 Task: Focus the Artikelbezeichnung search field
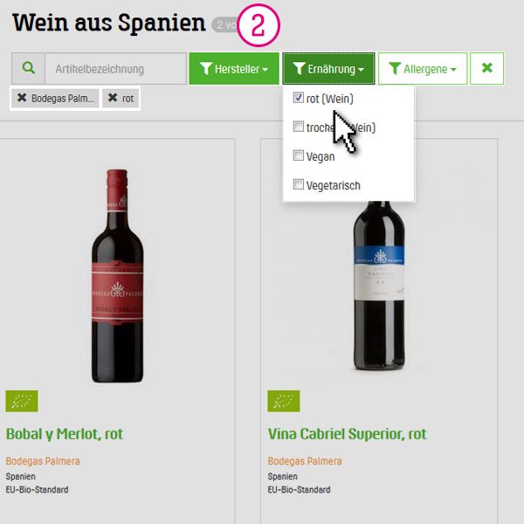point(115,68)
